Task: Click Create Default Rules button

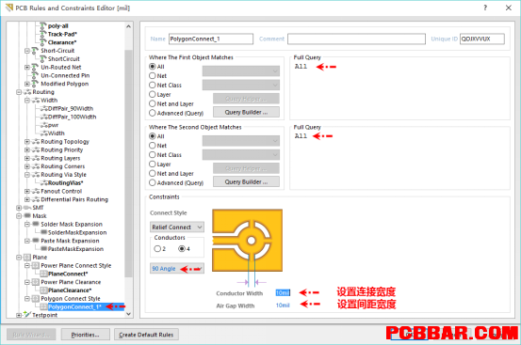Action: (x=146, y=335)
